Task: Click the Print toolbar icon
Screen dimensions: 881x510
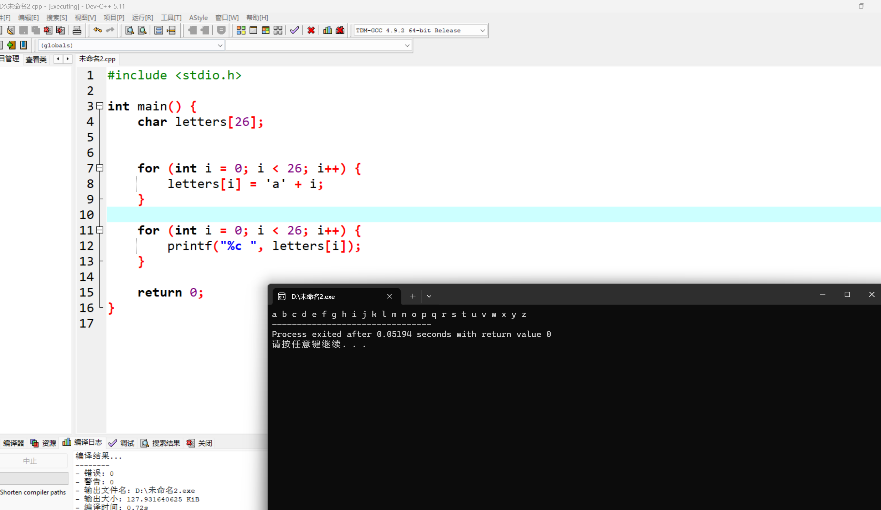Action: pyautogui.click(x=77, y=30)
